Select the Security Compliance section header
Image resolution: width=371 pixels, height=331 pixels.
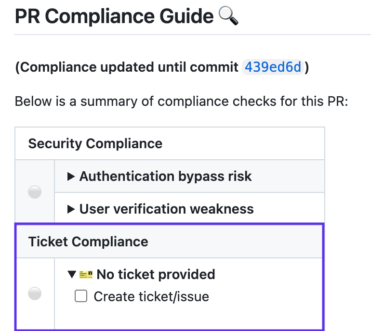(x=95, y=143)
